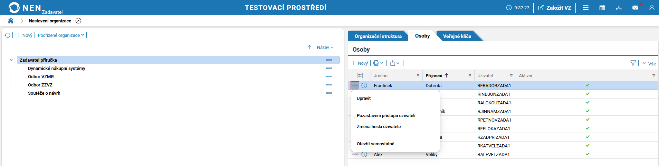Image resolution: width=659 pixels, height=166 pixels.
Task: Click Aktivní checkmark for RFRADOBZADA1
Action: [588, 85]
